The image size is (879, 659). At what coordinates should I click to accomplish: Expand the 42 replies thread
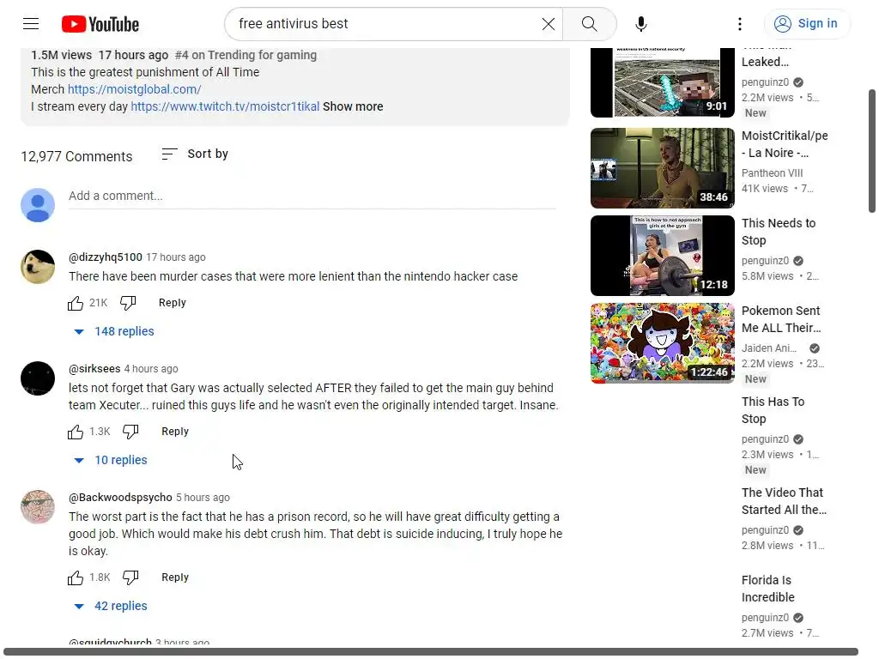click(x=111, y=607)
